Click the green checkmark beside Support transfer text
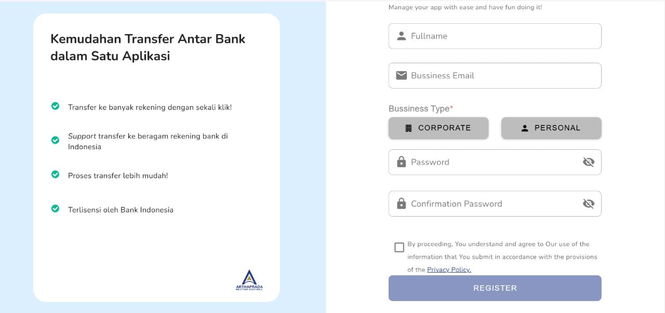The width and height of the screenshot is (665, 313). click(x=55, y=140)
